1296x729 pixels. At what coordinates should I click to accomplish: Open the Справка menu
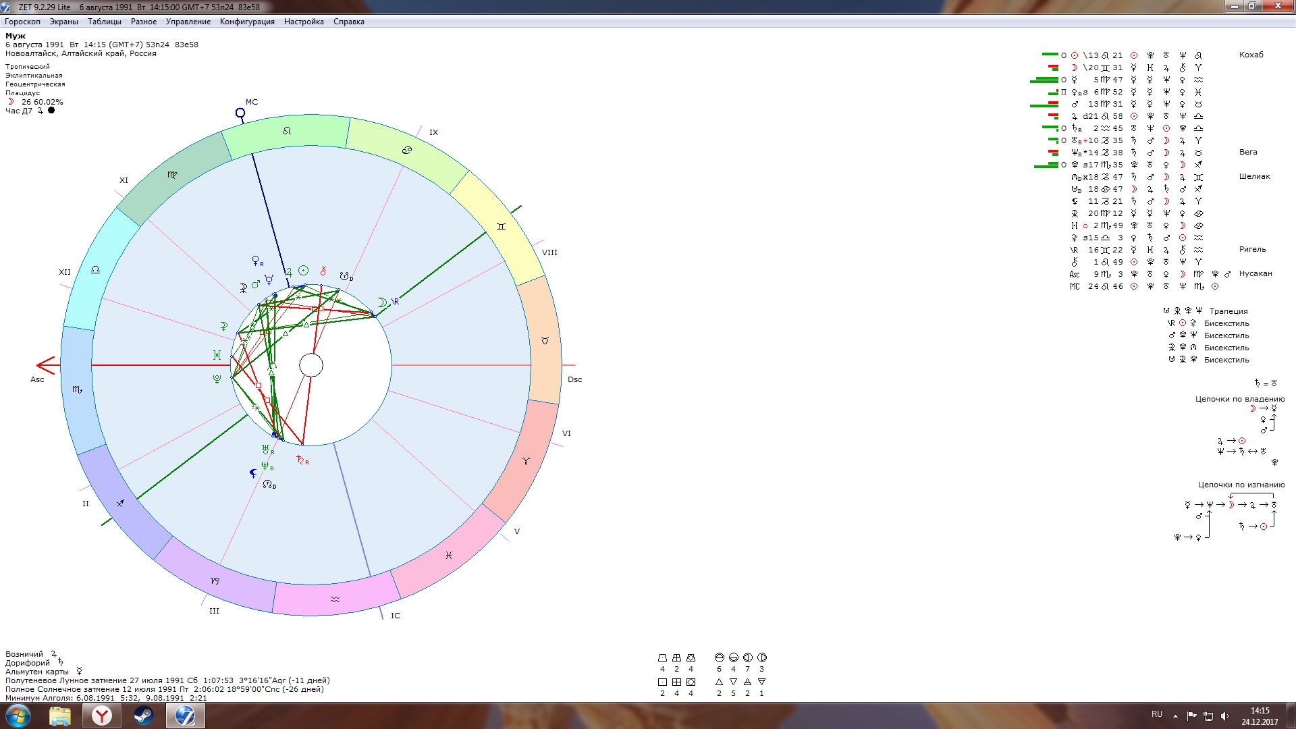[348, 22]
